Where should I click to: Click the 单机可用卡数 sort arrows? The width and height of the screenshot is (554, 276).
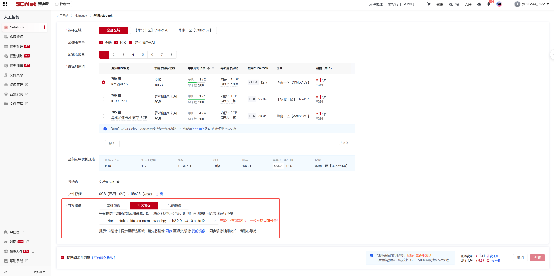pos(213,68)
